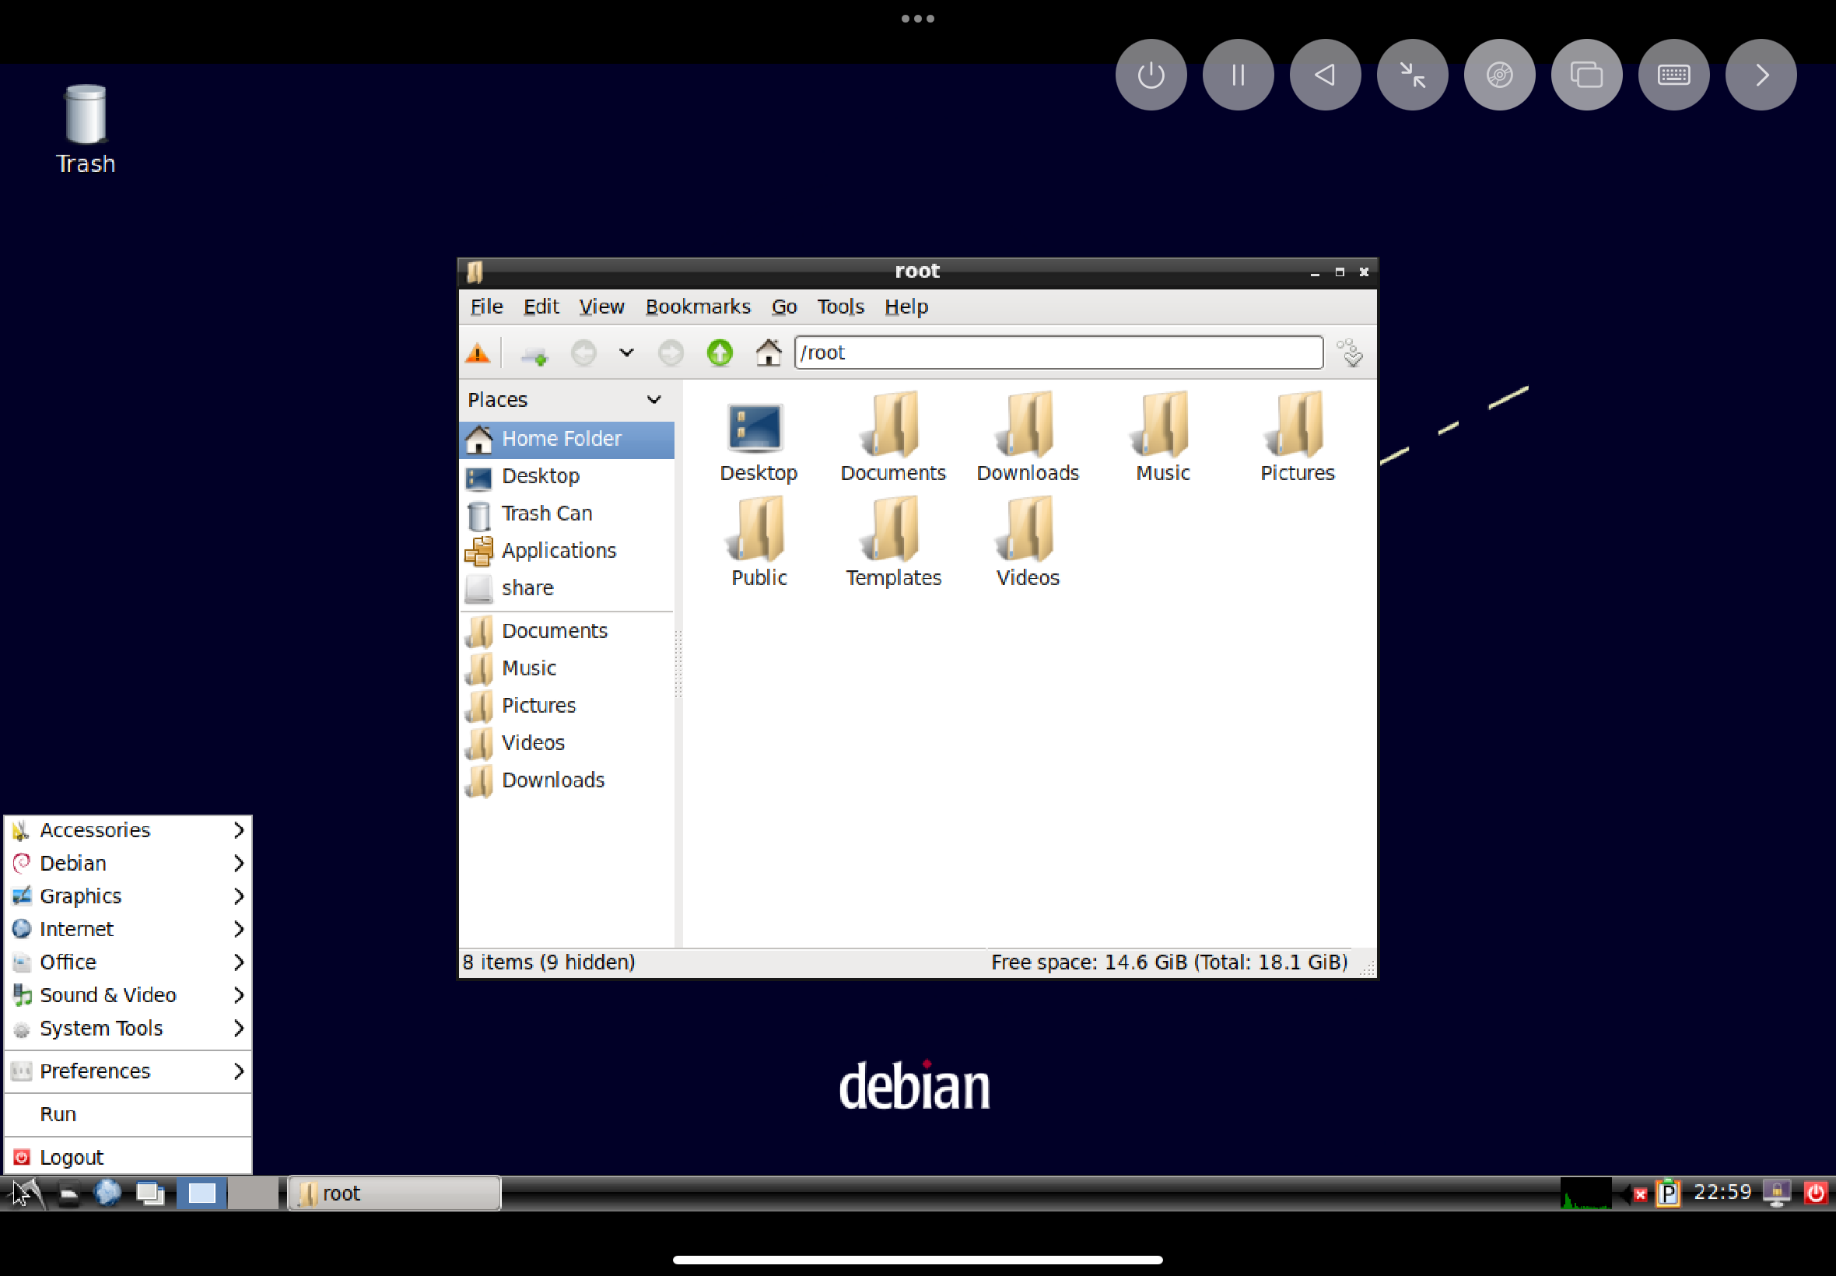Open the history dropdown arrow in toolbar
Viewport: 1836px width, 1276px height.
(627, 352)
